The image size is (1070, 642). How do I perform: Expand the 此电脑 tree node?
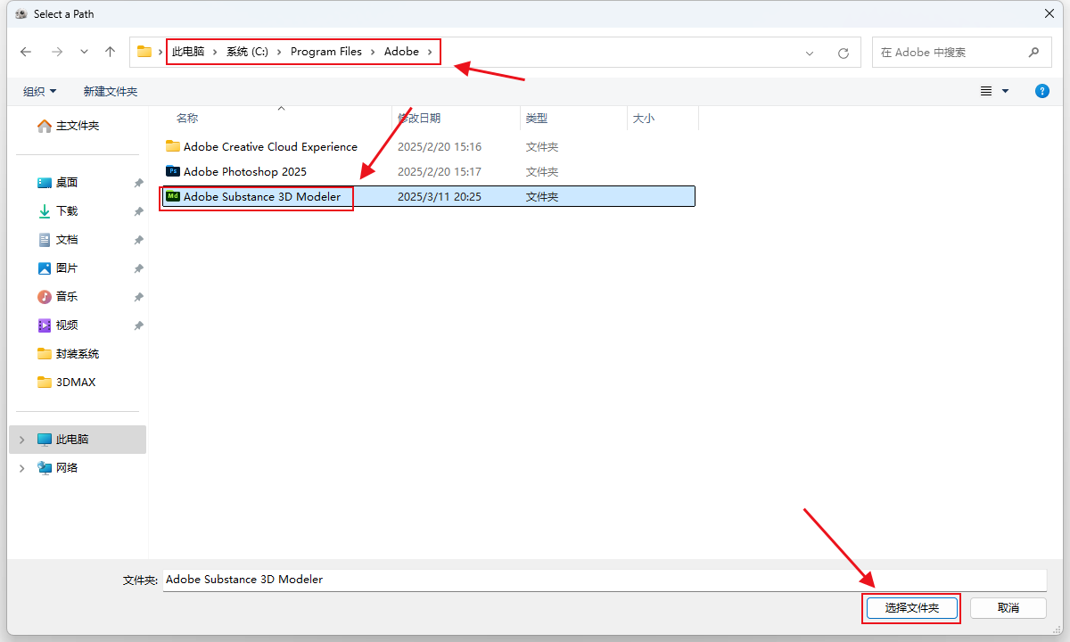click(22, 439)
